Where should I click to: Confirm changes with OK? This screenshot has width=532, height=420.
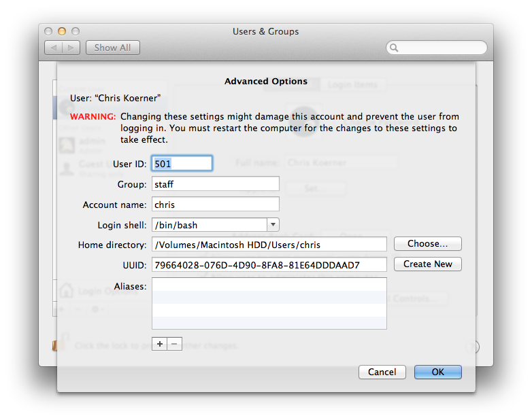pos(437,372)
